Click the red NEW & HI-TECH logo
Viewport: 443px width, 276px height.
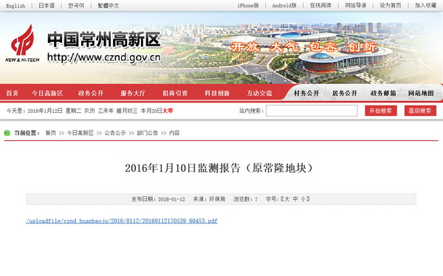tap(22, 43)
